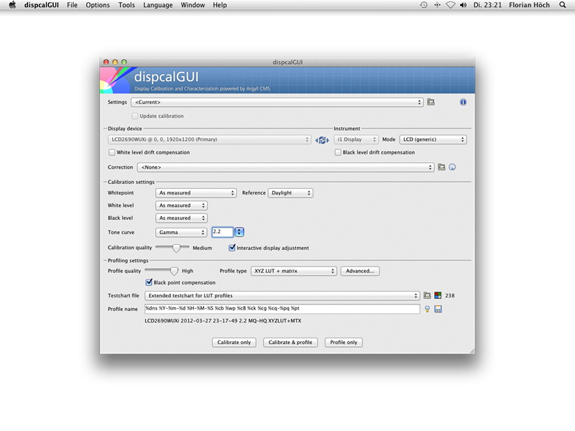This screenshot has height=431, width=575.
Task: Click the Profile name input field
Action: [282, 309]
